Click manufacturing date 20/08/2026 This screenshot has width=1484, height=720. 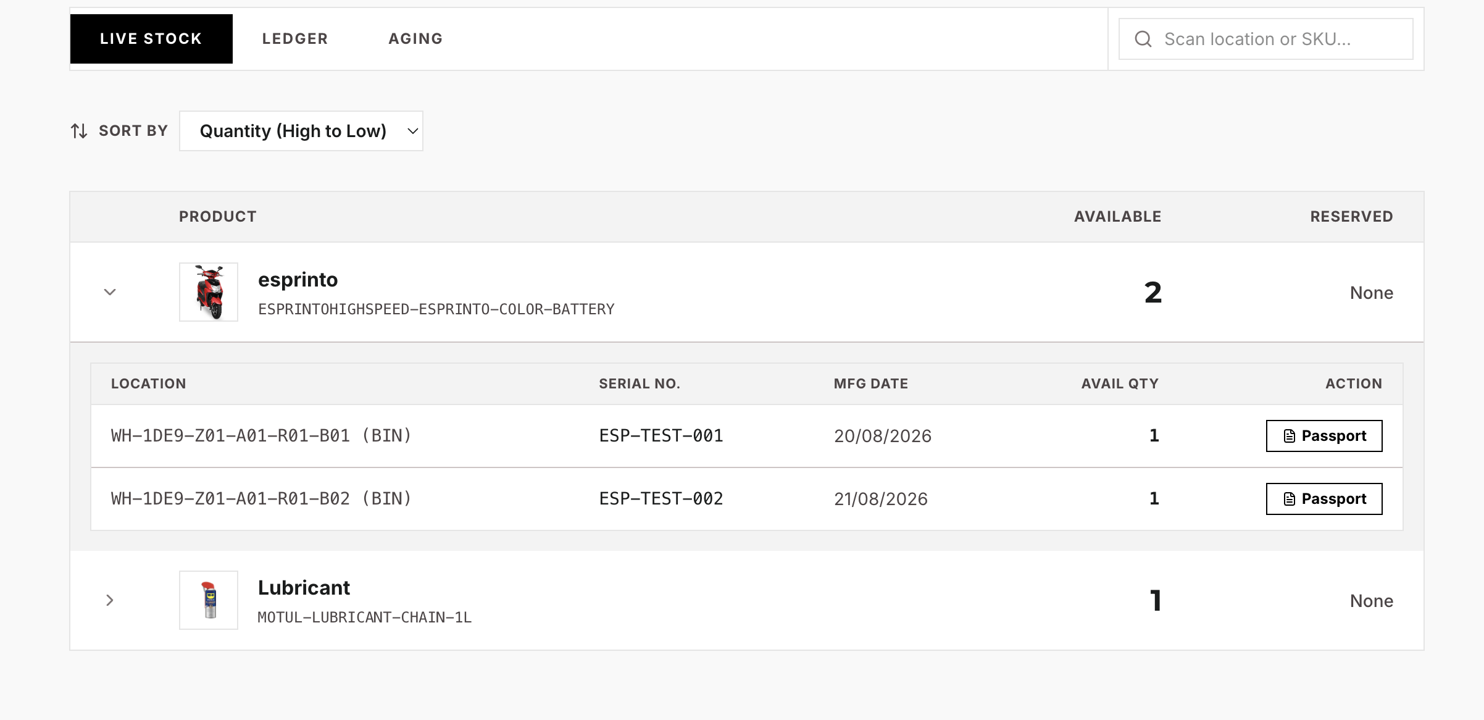883,436
